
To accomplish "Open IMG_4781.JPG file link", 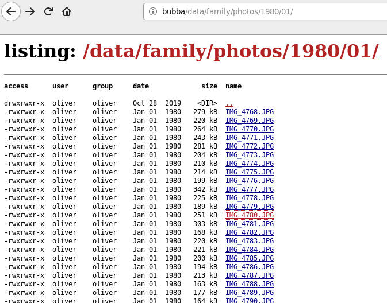I will coord(249,224).
